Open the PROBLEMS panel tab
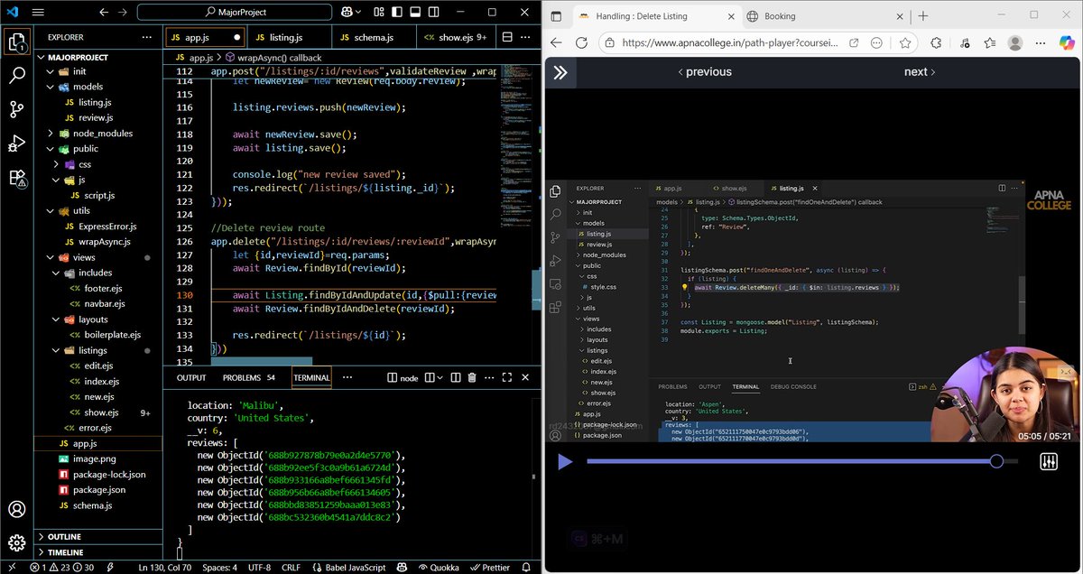 tap(248, 378)
